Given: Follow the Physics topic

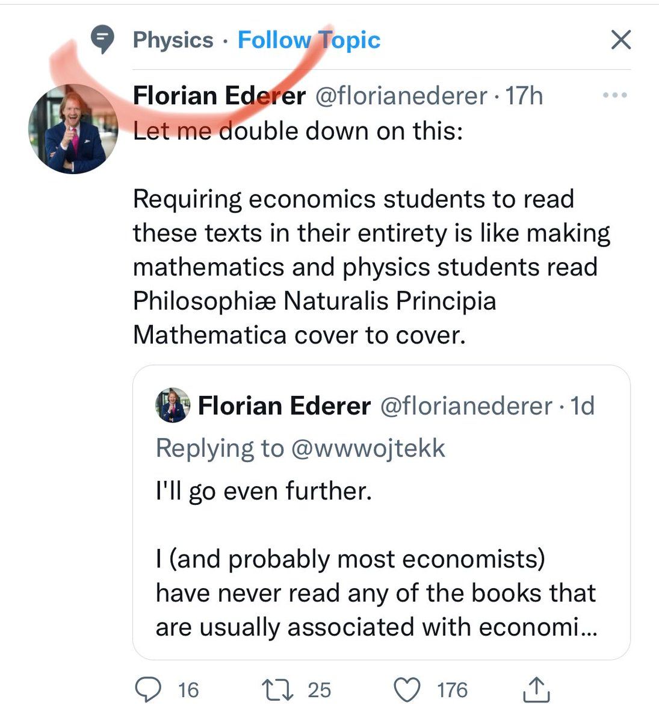Looking at the screenshot, I should click(309, 40).
